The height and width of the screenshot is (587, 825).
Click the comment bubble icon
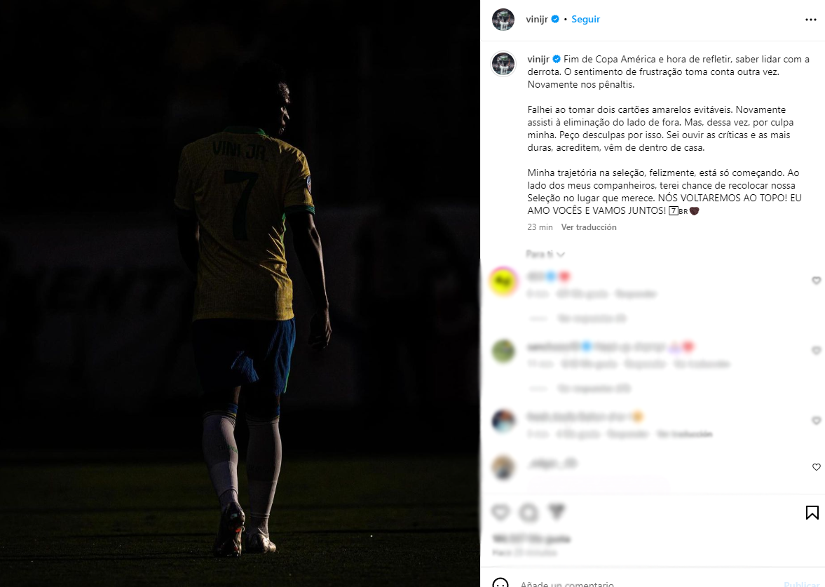pos(529,512)
